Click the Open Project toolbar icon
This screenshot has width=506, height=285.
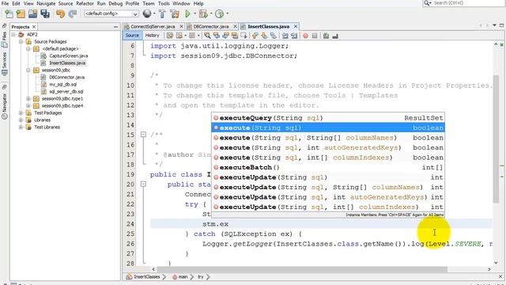pyautogui.click(x=32, y=13)
